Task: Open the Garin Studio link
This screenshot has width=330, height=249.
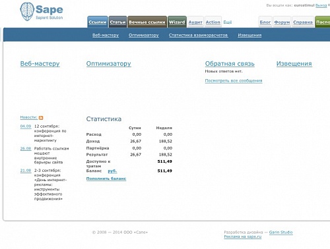Action: [x=281, y=233]
